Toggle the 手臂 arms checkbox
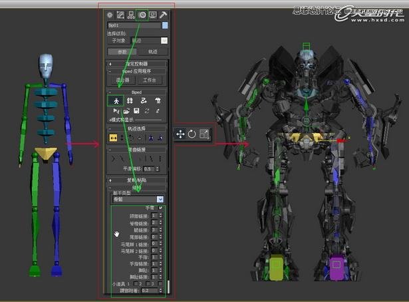 [x=160, y=208]
